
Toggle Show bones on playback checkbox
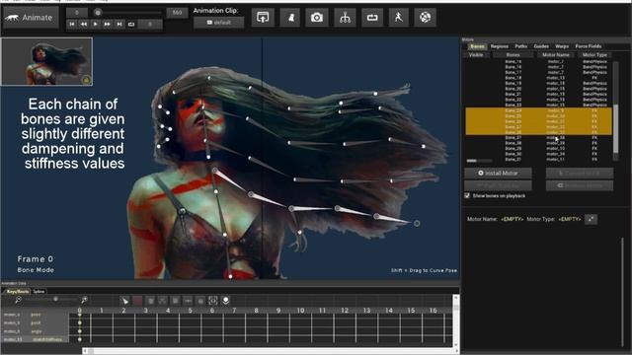(467, 195)
